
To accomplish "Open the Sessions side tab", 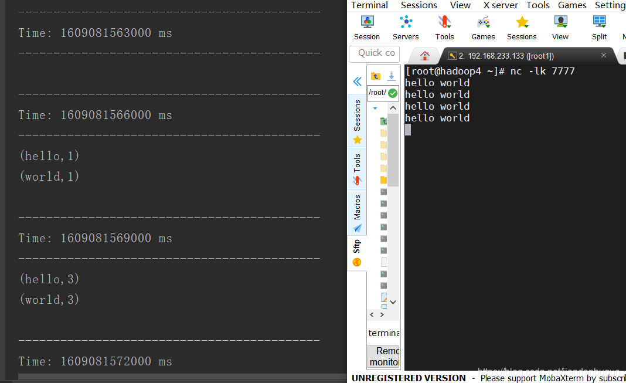I will pyautogui.click(x=358, y=121).
